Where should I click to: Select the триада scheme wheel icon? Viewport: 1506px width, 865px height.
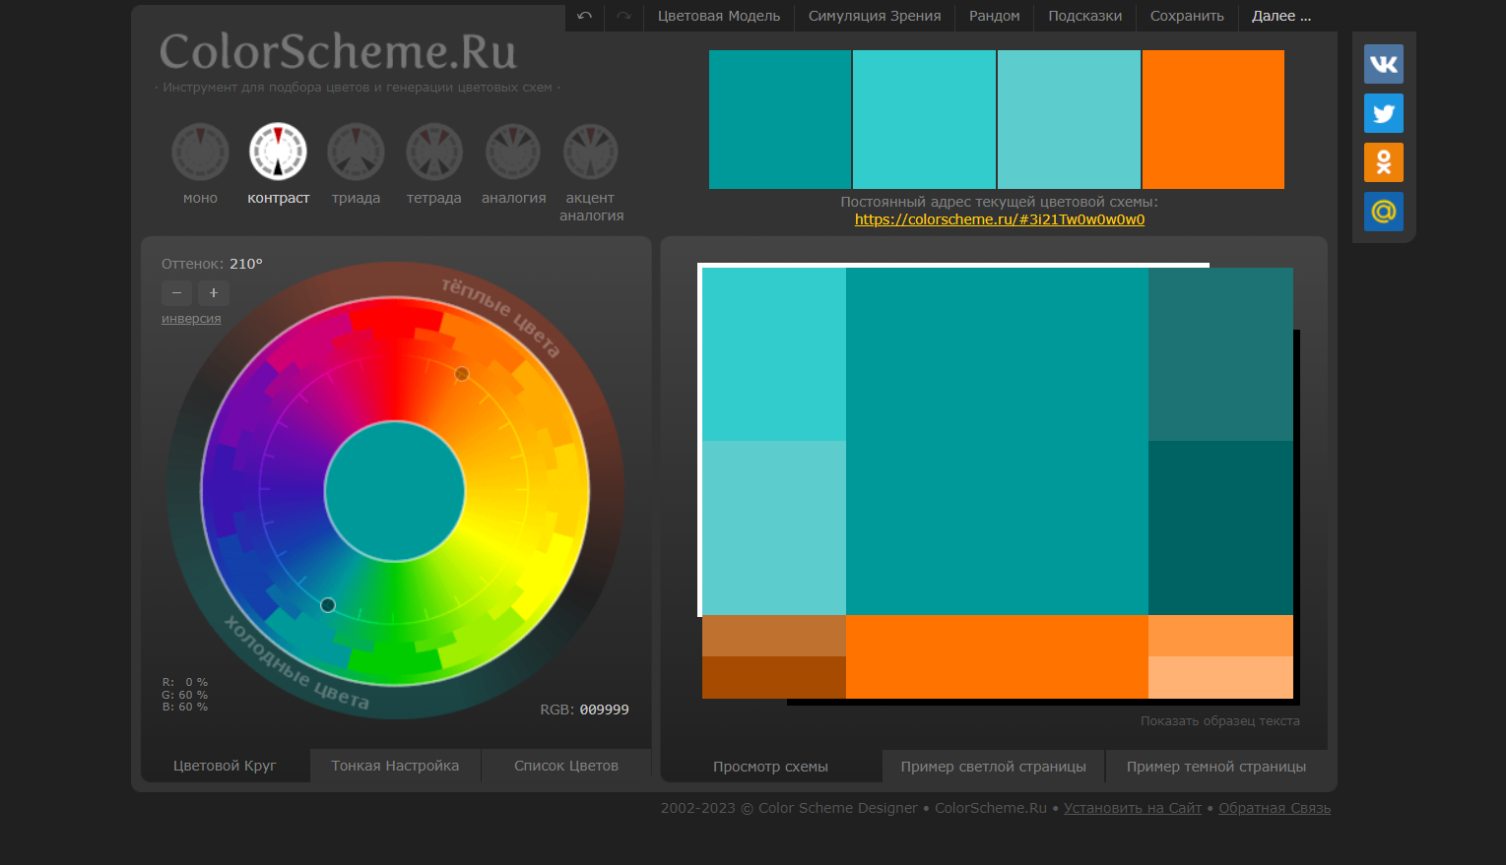tap(356, 152)
